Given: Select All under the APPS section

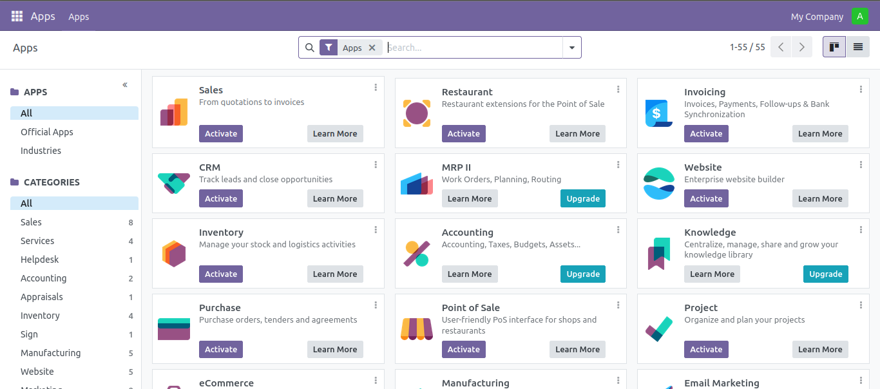Looking at the screenshot, I should [x=74, y=113].
